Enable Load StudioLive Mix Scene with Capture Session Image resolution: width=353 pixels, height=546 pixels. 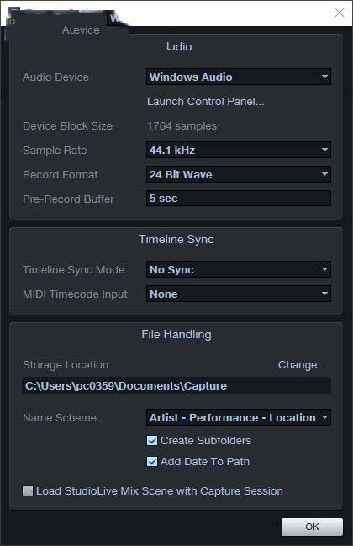point(28,491)
